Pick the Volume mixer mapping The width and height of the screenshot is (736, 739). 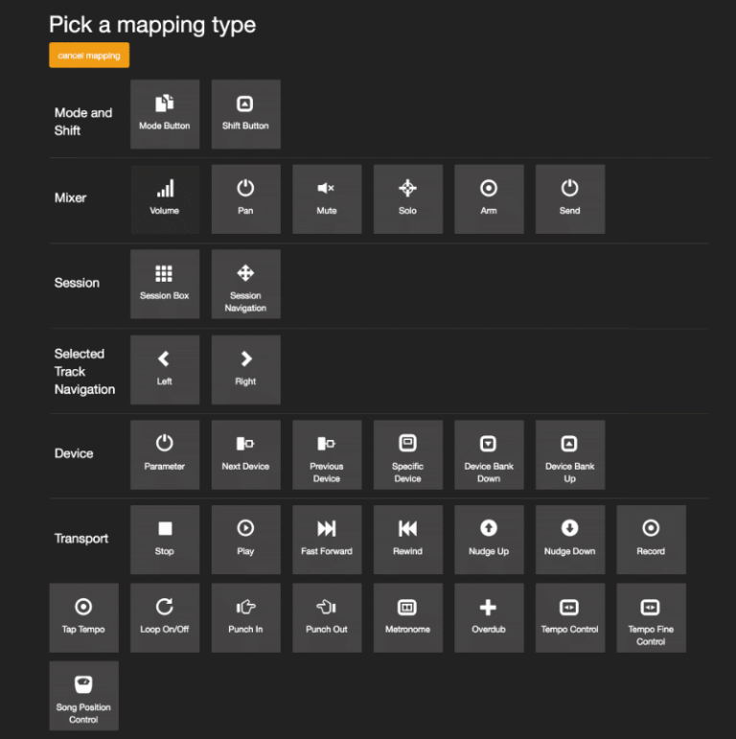click(x=165, y=199)
